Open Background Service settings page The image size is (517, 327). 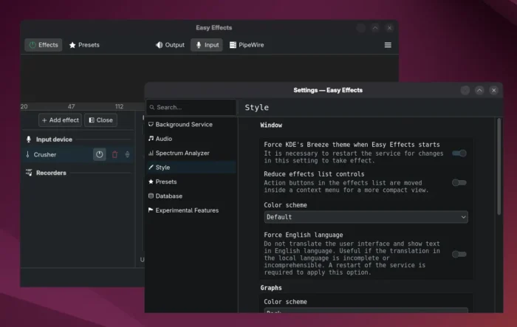[x=183, y=125]
